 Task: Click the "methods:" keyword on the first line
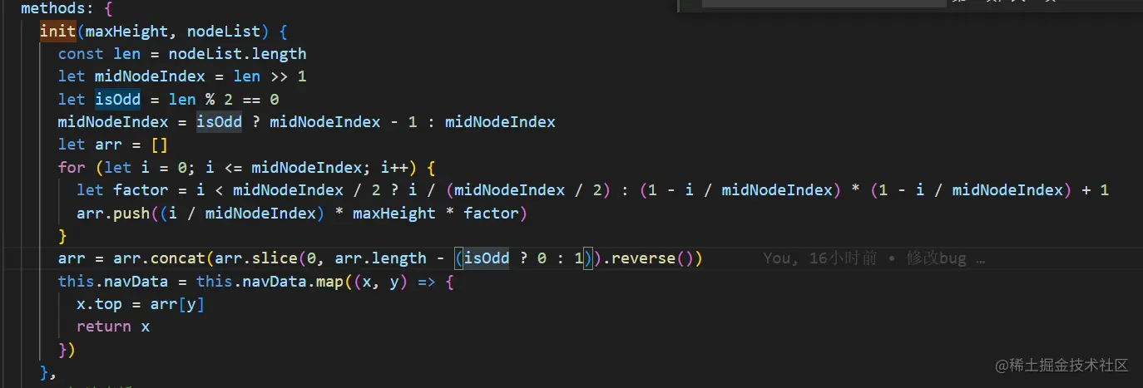pos(57,9)
